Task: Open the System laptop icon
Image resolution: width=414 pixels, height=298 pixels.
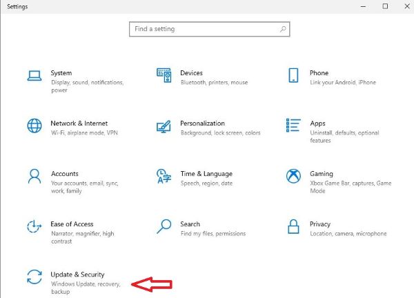Action: coord(34,76)
